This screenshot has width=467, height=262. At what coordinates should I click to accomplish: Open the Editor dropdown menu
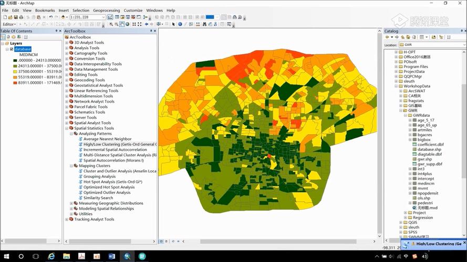tap(9, 24)
